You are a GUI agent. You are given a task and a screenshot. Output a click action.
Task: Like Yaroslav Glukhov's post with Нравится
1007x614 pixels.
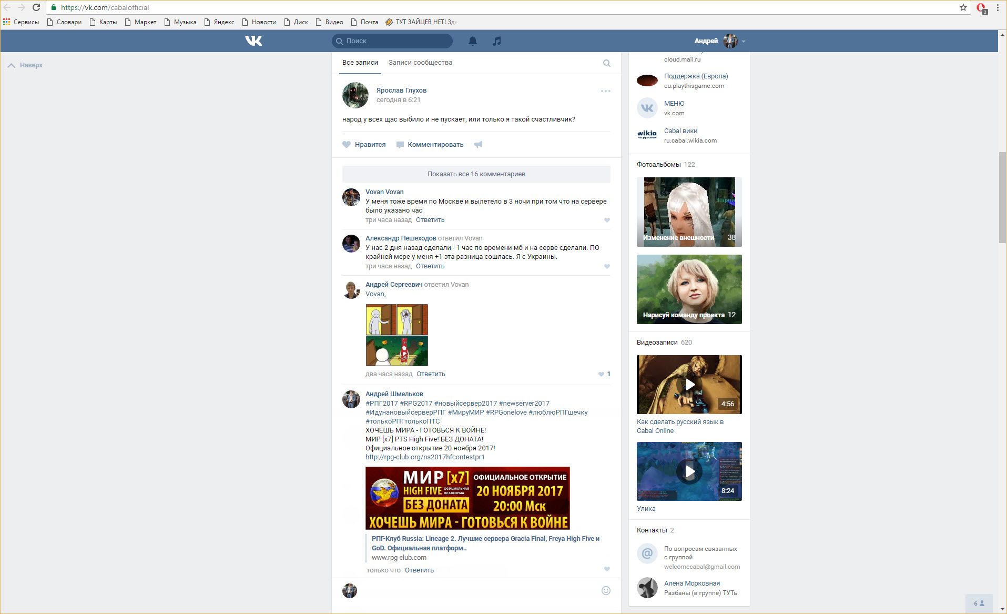[x=364, y=145]
